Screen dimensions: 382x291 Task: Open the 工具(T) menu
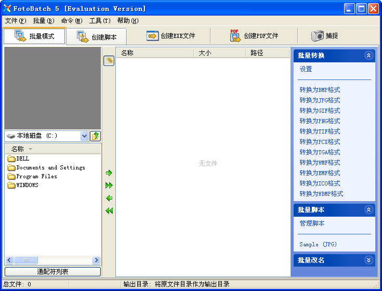100,21
